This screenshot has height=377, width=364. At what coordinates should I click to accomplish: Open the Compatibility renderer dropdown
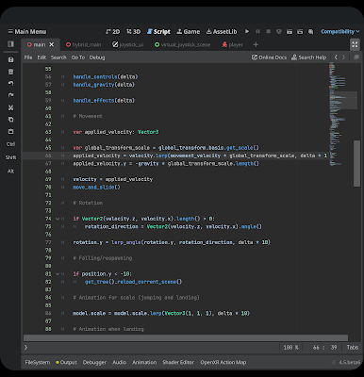pos(340,31)
